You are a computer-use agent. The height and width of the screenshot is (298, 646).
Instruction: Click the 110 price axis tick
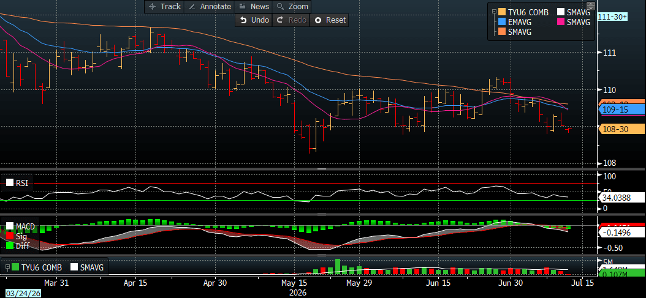[x=609, y=90]
